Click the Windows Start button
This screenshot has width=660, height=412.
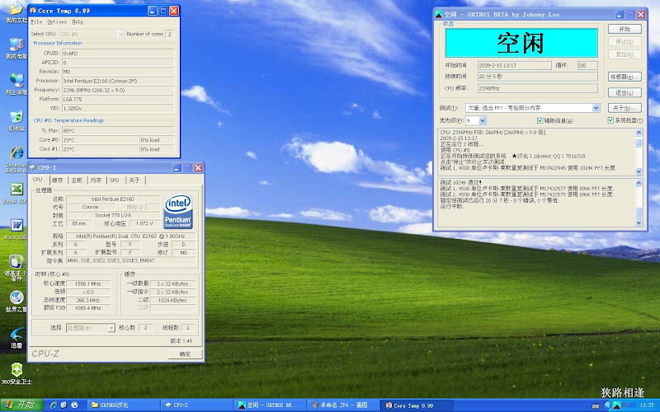pyautogui.click(x=20, y=405)
